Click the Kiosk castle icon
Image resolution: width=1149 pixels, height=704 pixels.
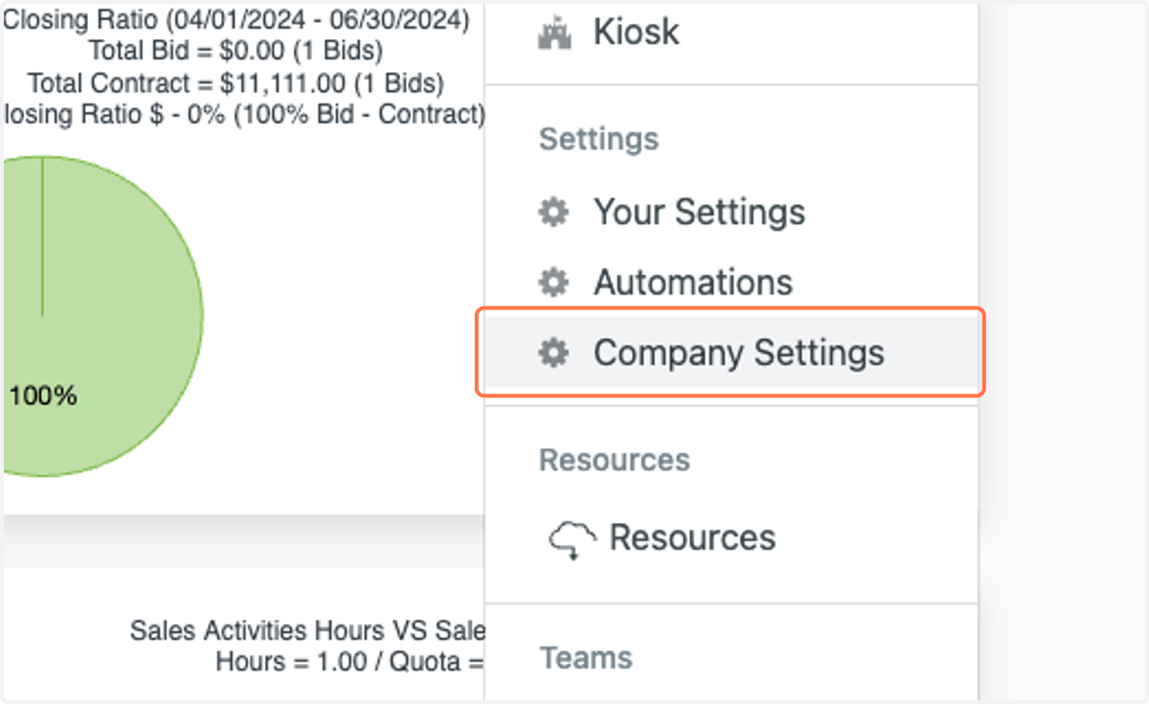click(554, 34)
